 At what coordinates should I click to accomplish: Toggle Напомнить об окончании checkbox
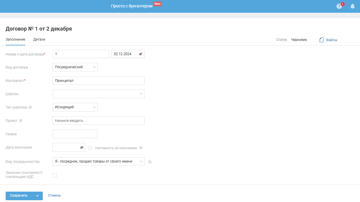[90, 148]
